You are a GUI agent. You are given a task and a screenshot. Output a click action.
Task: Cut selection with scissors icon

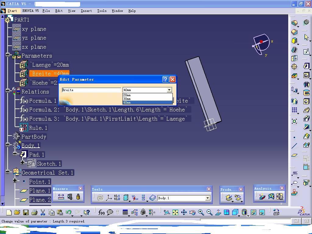43,212
